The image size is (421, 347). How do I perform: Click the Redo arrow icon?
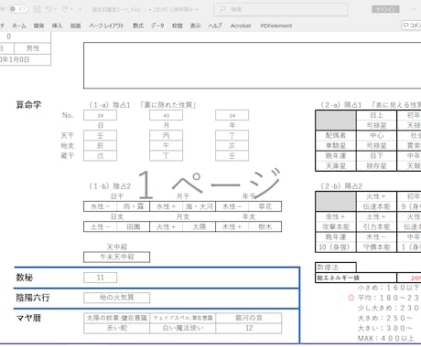(65, 9)
